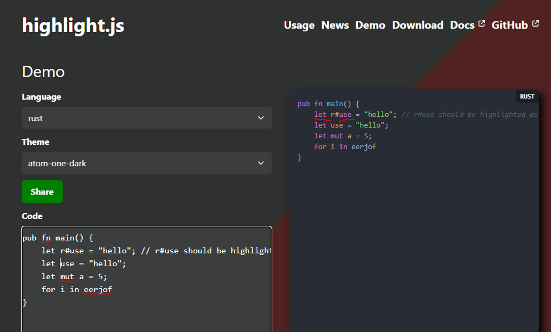Click 'let mut a = 5;' in highlighted output
This screenshot has height=332, width=551.
tap(343, 136)
